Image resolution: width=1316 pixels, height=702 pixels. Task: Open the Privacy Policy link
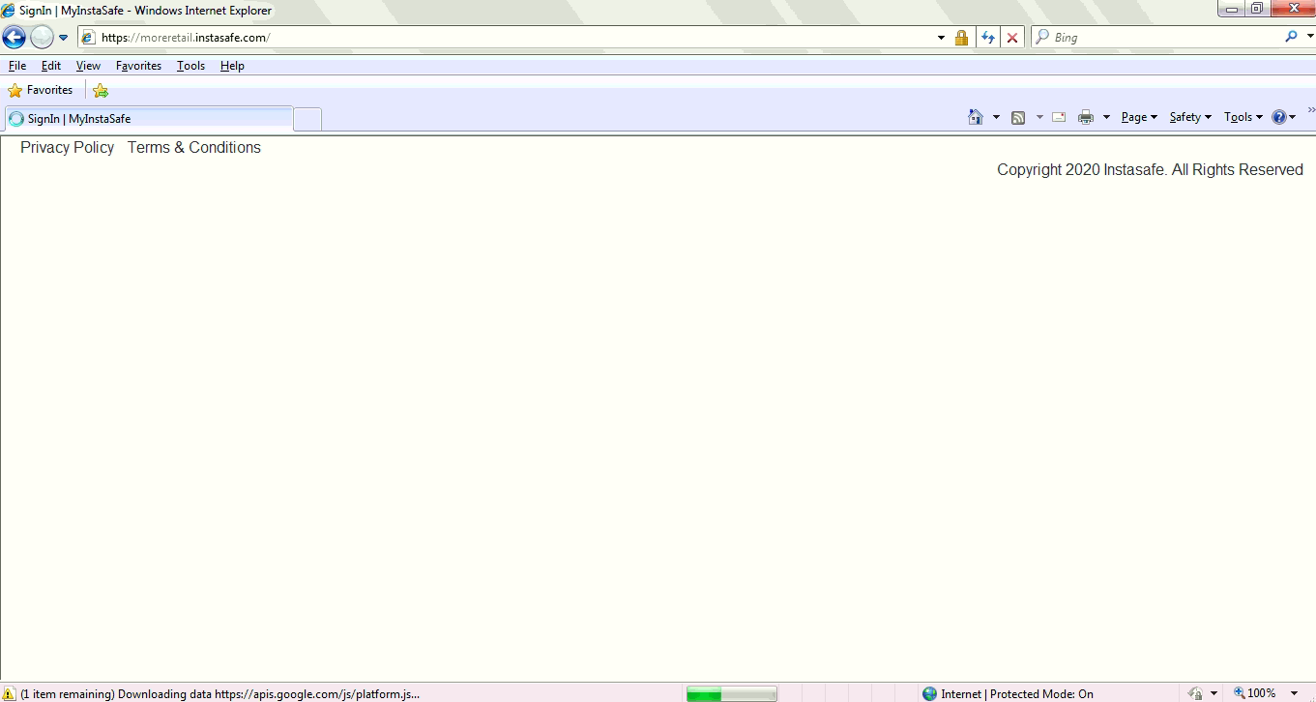[67, 147]
